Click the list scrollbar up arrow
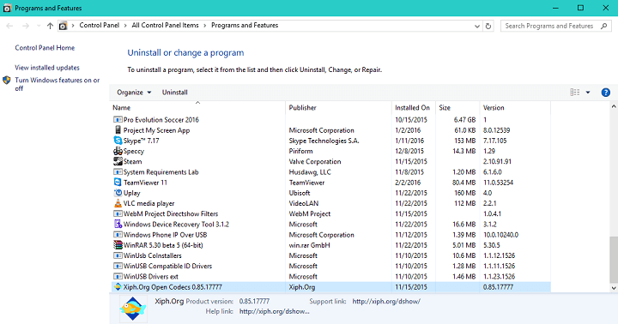The width and height of the screenshot is (618, 324). pos(614,106)
